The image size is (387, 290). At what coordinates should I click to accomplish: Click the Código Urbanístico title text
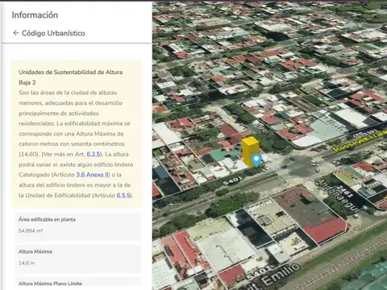[53, 33]
